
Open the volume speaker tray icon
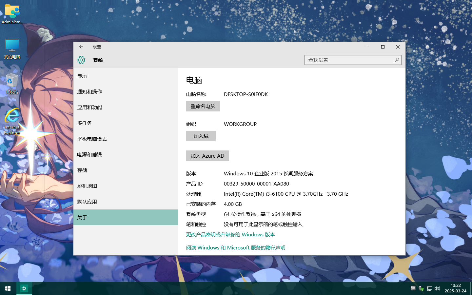click(x=437, y=288)
